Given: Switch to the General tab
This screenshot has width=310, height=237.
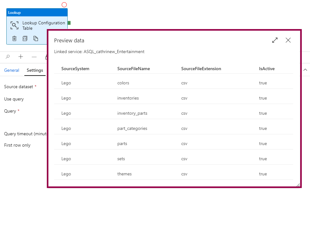Looking at the screenshot, I should click(x=12, y=70).
